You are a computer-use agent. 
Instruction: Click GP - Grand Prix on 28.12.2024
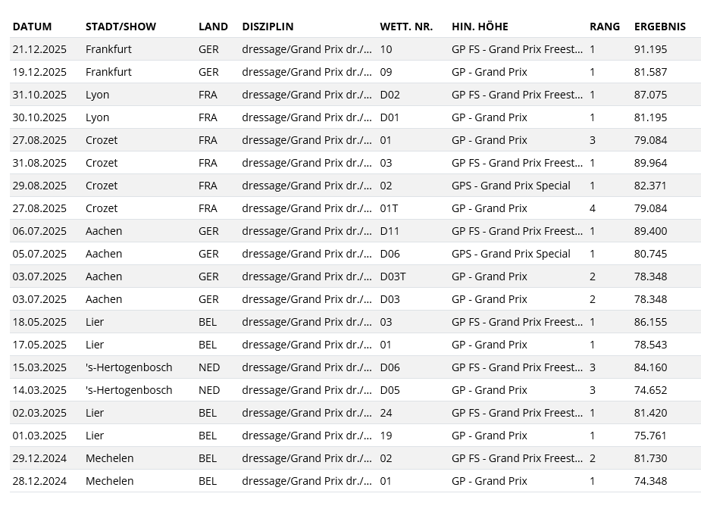(x=490, y=482)
